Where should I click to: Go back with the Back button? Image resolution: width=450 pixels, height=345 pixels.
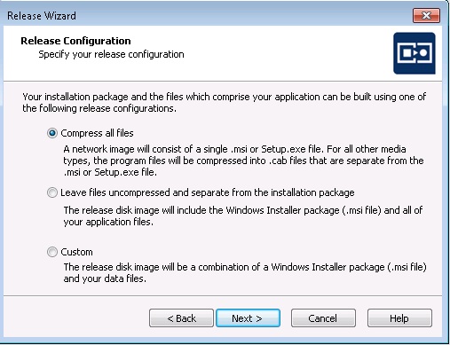point(181,318)
